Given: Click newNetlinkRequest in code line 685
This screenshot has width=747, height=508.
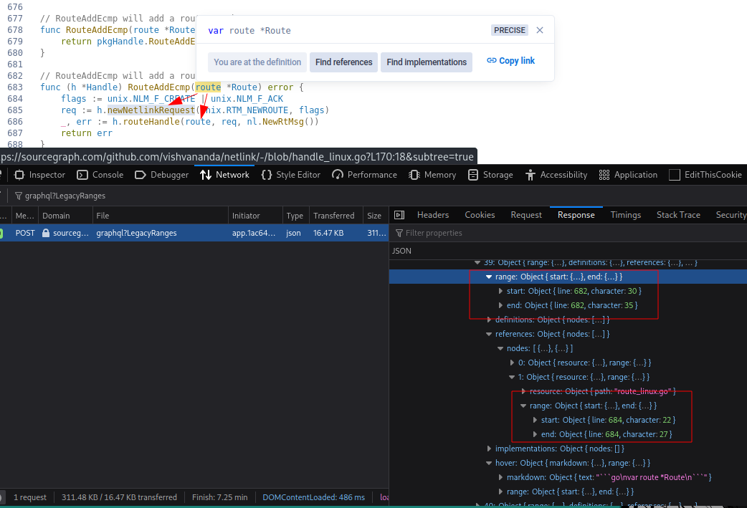Looking at the screenshot, I should [151, 110].
